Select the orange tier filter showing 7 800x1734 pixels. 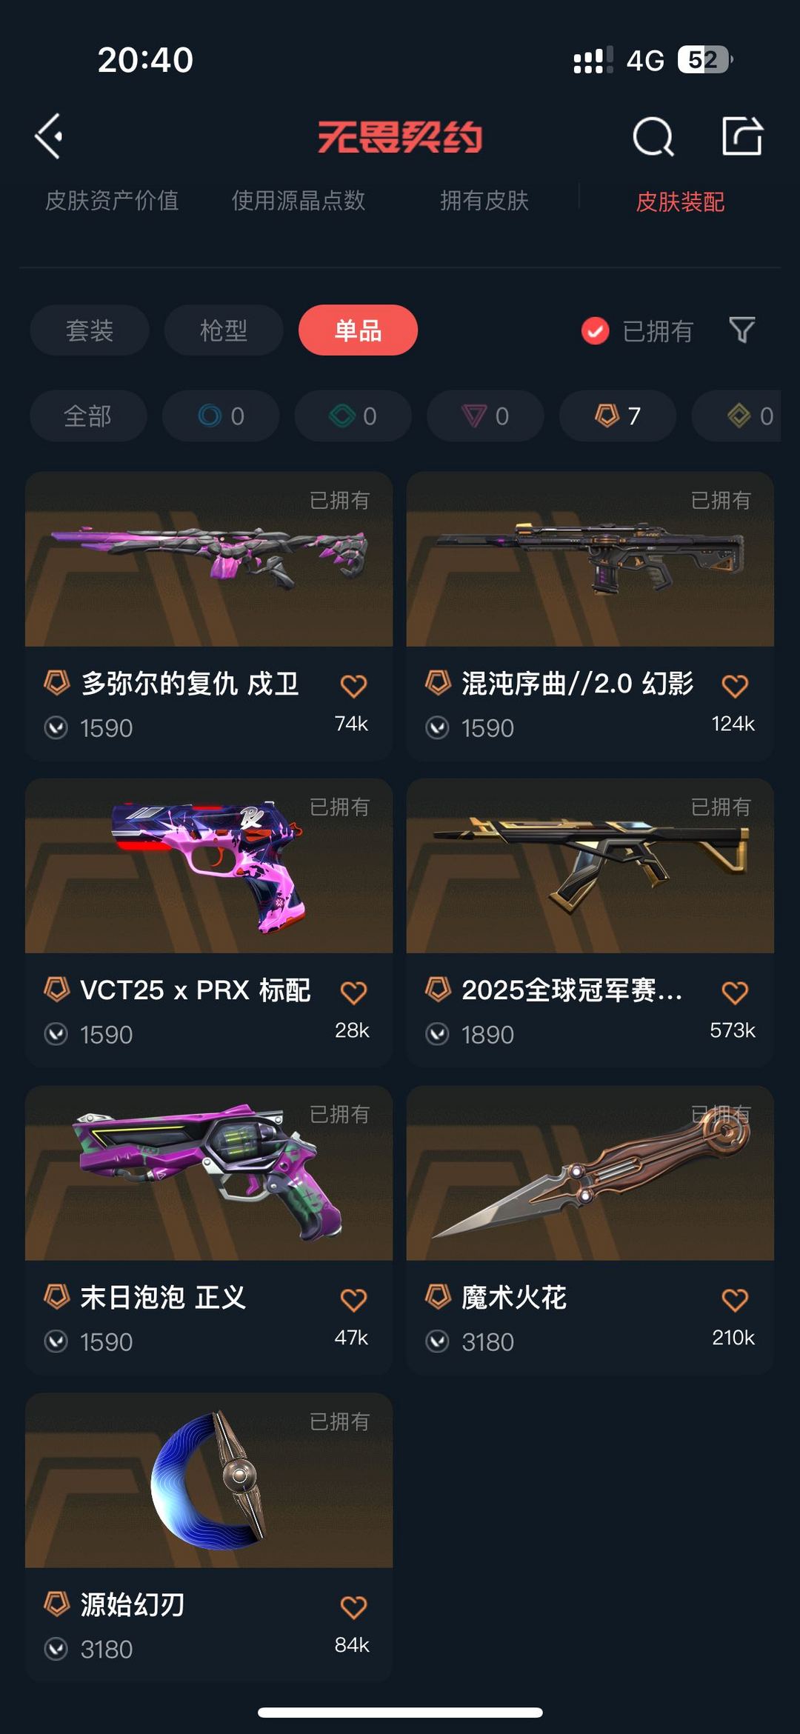click(618, 416)
